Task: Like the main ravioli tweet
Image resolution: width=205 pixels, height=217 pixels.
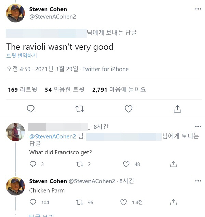Action: (128, 109)
